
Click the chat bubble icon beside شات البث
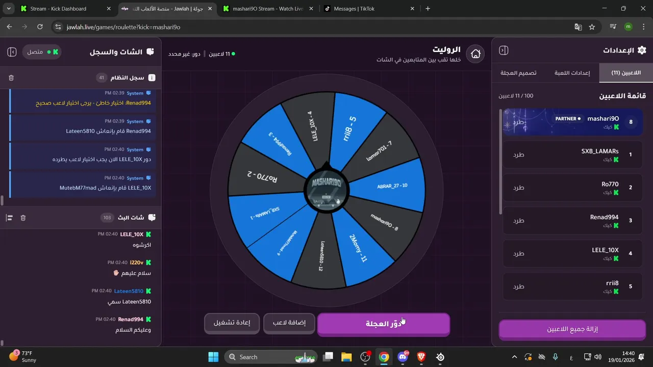[x=152, y=218]
